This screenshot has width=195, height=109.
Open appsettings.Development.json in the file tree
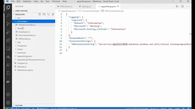pos(31,60)
